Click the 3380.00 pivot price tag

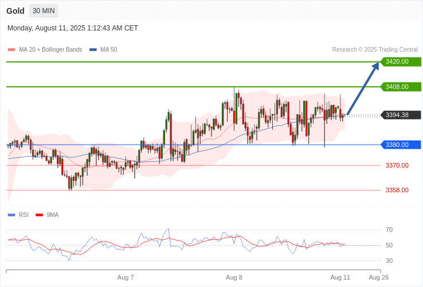click(401, 145)
